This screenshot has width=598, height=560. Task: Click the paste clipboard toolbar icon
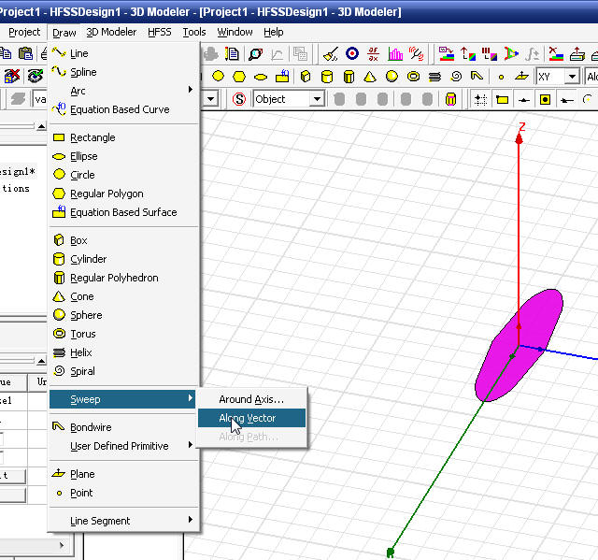point(25,53)
